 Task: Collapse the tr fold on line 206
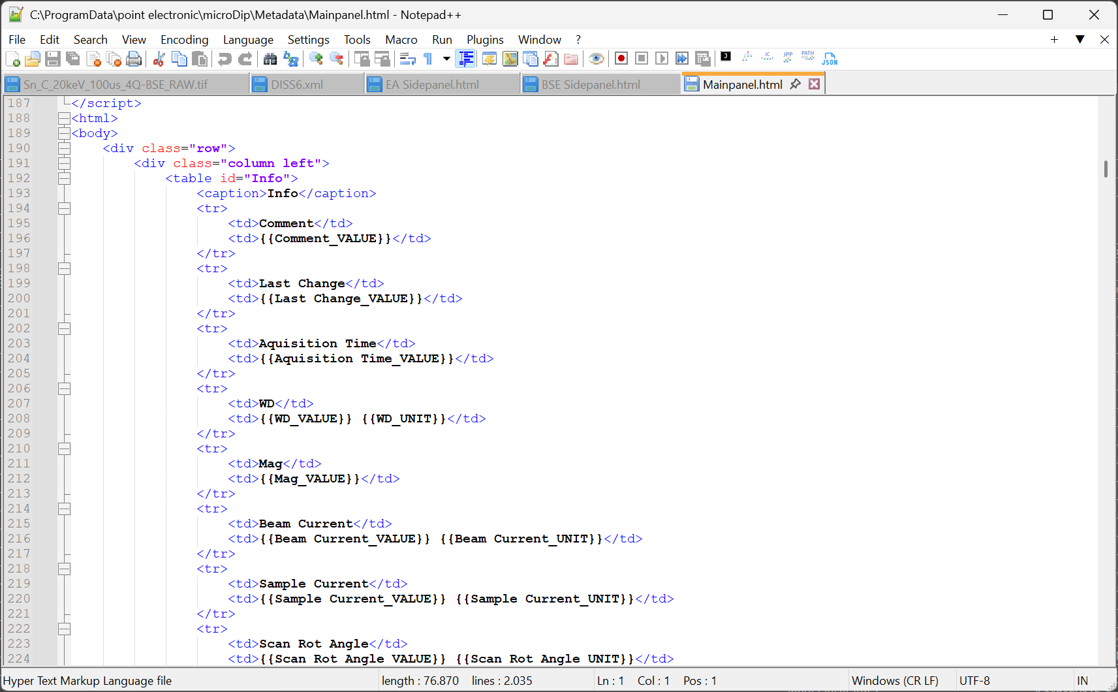(x=64, y=388)
